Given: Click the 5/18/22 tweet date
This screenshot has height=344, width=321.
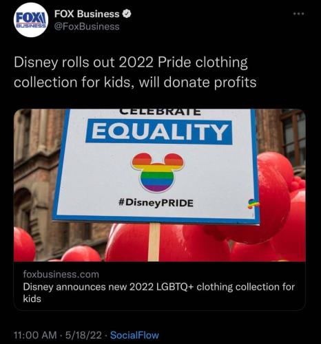Looking at the screenshot, I should [83, 335].
